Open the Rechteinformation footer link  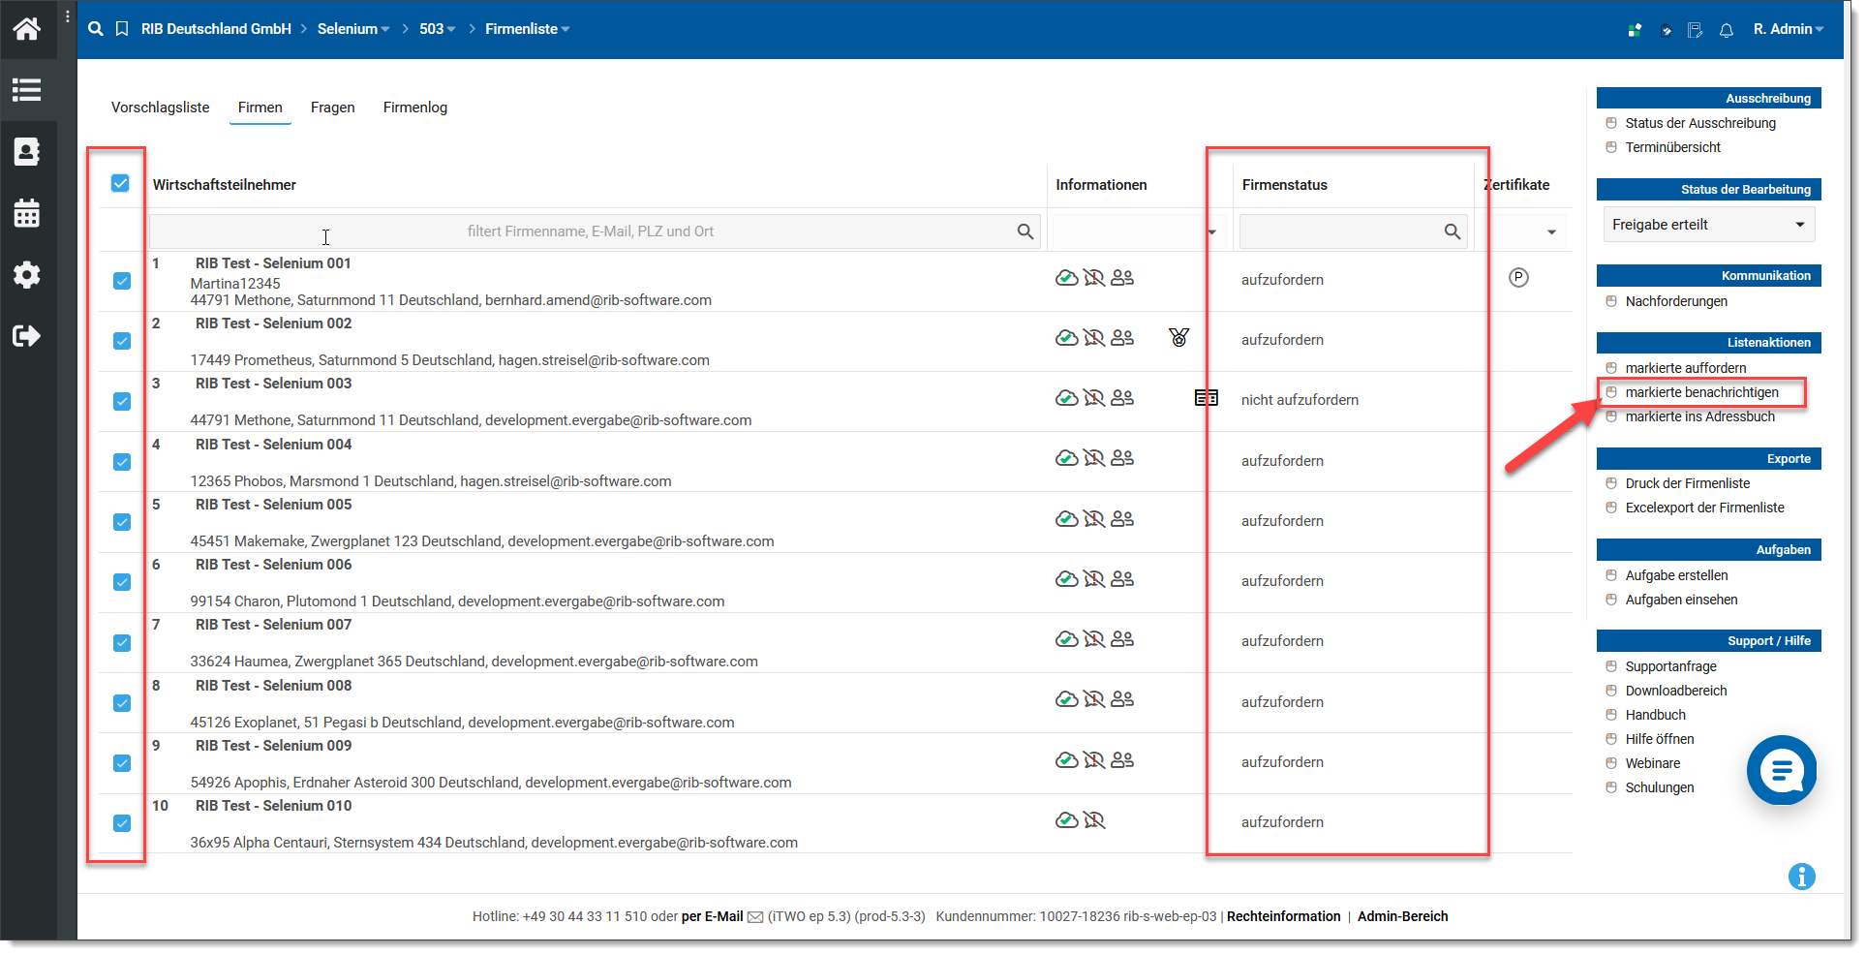coord(1284,916)
